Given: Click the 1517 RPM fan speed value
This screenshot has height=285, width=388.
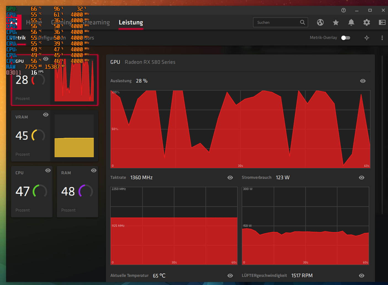Looking at the screenshot, I should 302,276.
